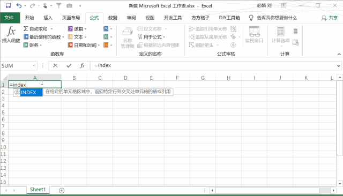Screen dimensions: 343x196
Task: Open the Math and Trig functions icon
Action: click(x=106, y=37)
